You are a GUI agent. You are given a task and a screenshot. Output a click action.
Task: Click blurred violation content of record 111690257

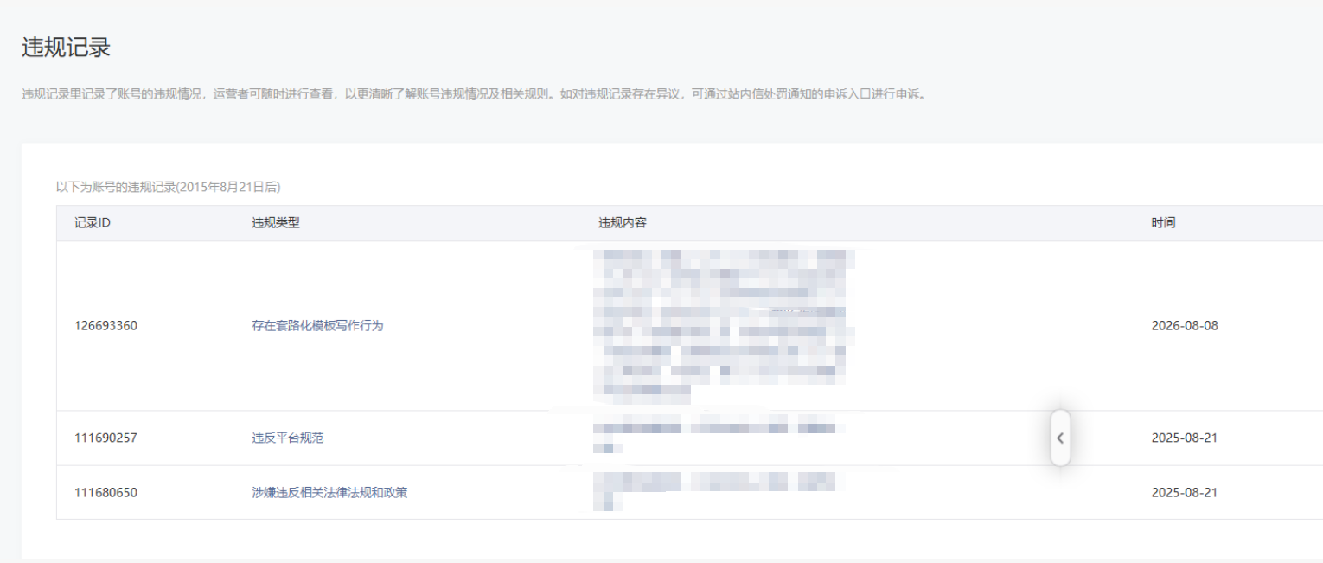point(718,438)
